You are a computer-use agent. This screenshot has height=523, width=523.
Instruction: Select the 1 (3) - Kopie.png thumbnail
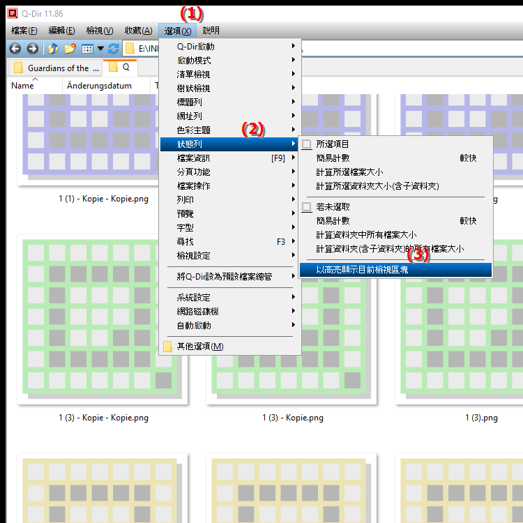291,340
